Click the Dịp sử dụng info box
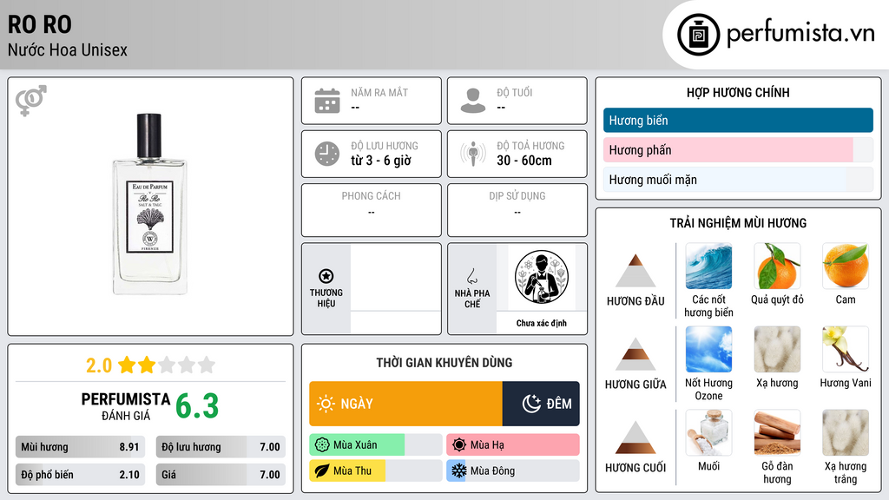This screenshot has height=500, width=889. point(517,210)
